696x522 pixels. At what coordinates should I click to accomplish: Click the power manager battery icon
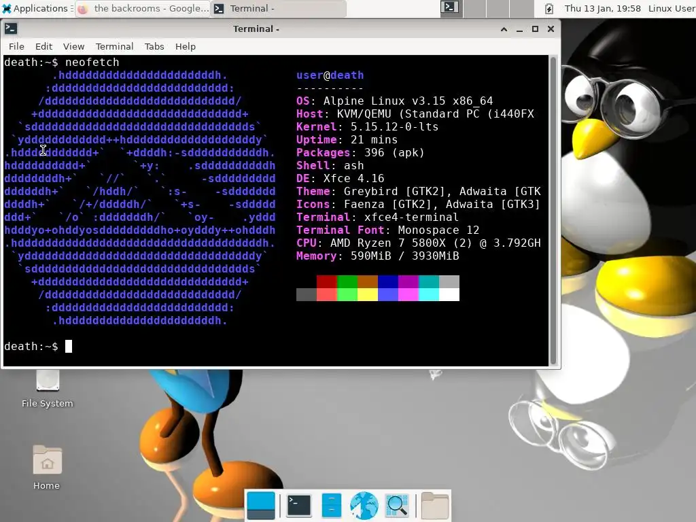[549, 8]
